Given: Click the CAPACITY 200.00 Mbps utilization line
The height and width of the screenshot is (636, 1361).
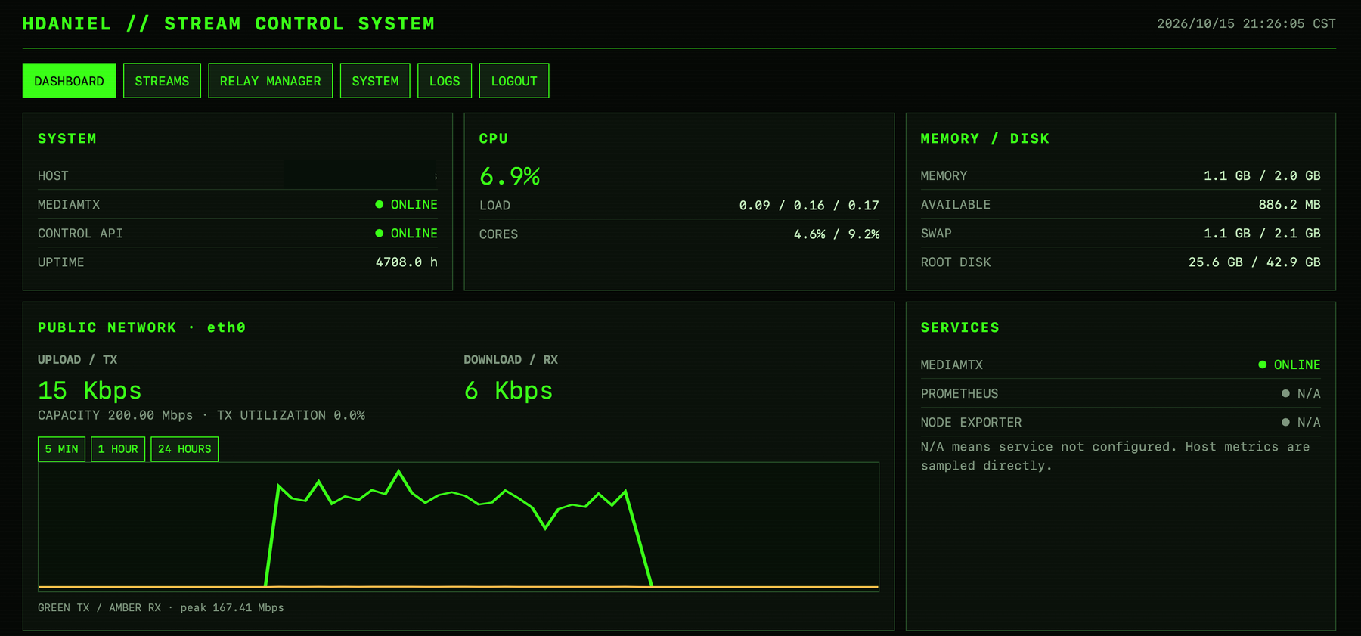Looking at the screenshot, I should tap(201, 415).
